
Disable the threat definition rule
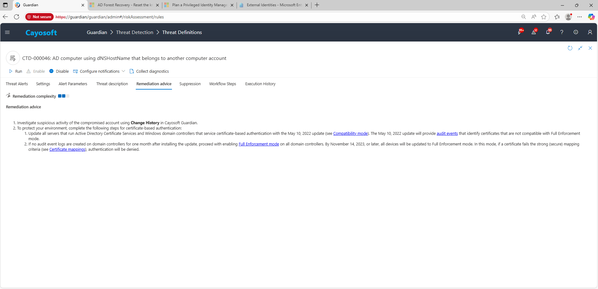tap(59, 71)
